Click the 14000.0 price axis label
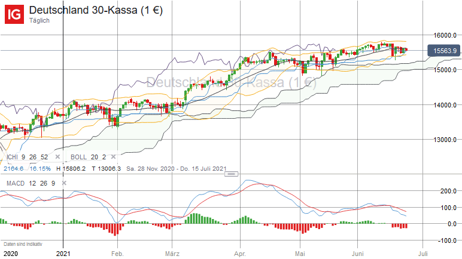The image size is (462, 259). (445, 105)
